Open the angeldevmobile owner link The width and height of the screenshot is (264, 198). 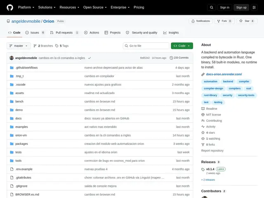point(26,21)
